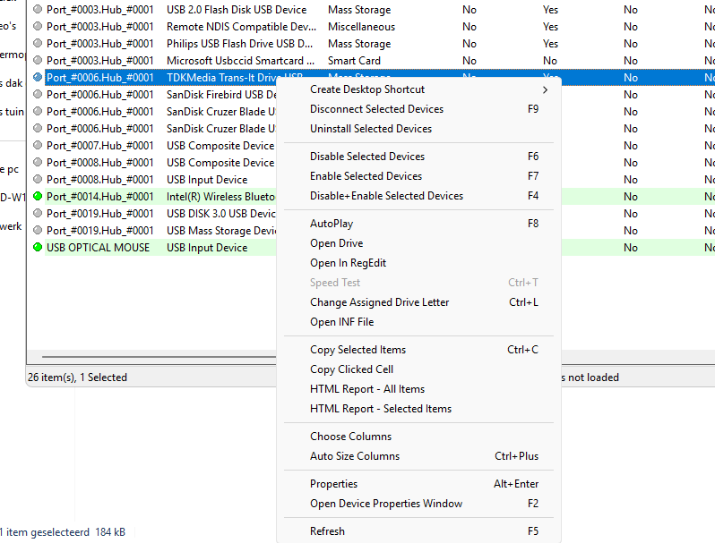Click the status icon of Philips USB Flash Drive
Viewport: 715px width, 543px height.
(38, 43)
